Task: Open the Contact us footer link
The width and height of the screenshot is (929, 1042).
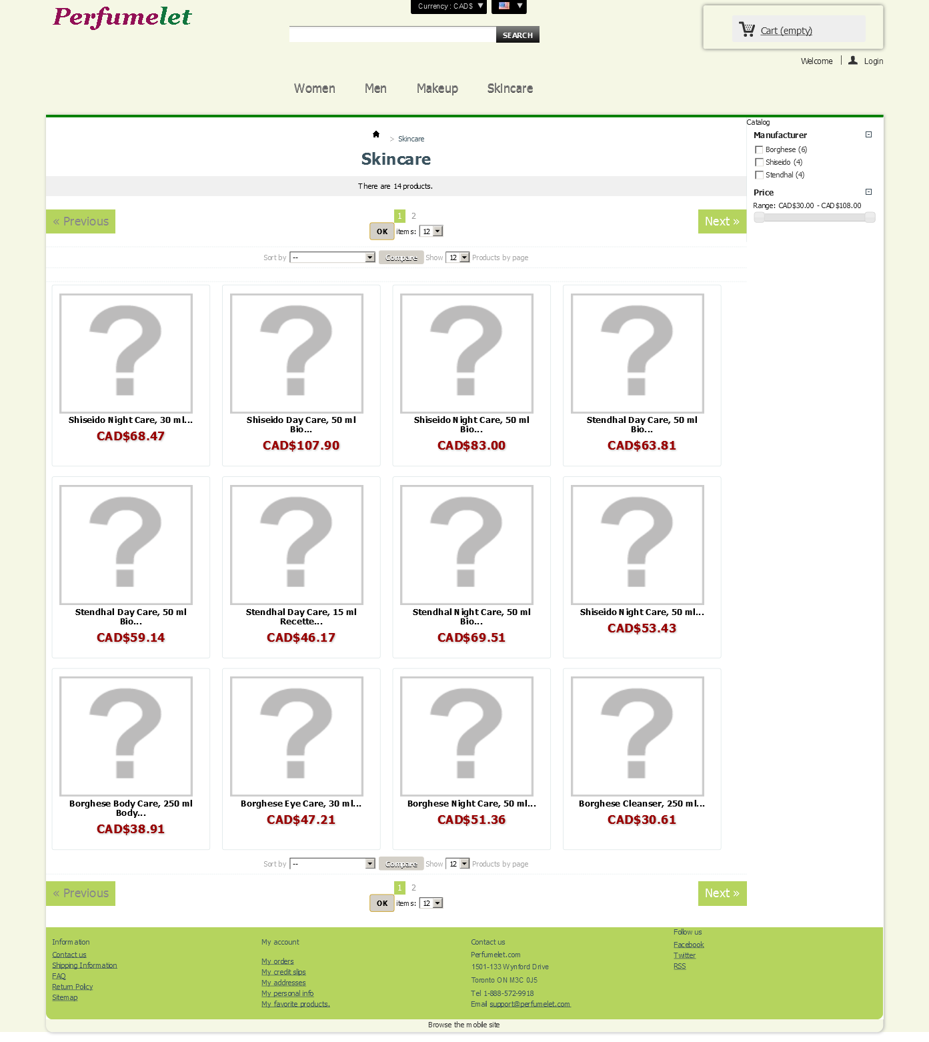Action: pos(69,955)
